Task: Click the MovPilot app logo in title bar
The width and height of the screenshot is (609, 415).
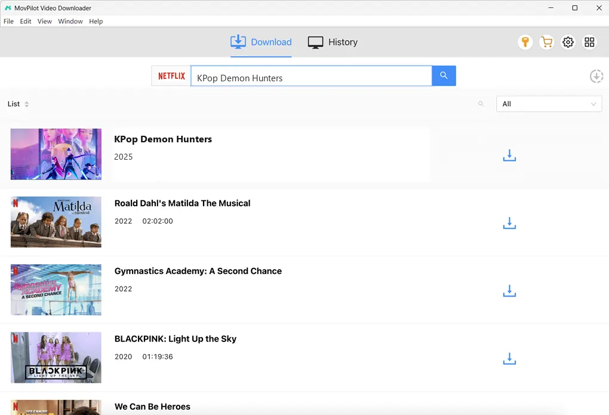Action: click(8, 8)
